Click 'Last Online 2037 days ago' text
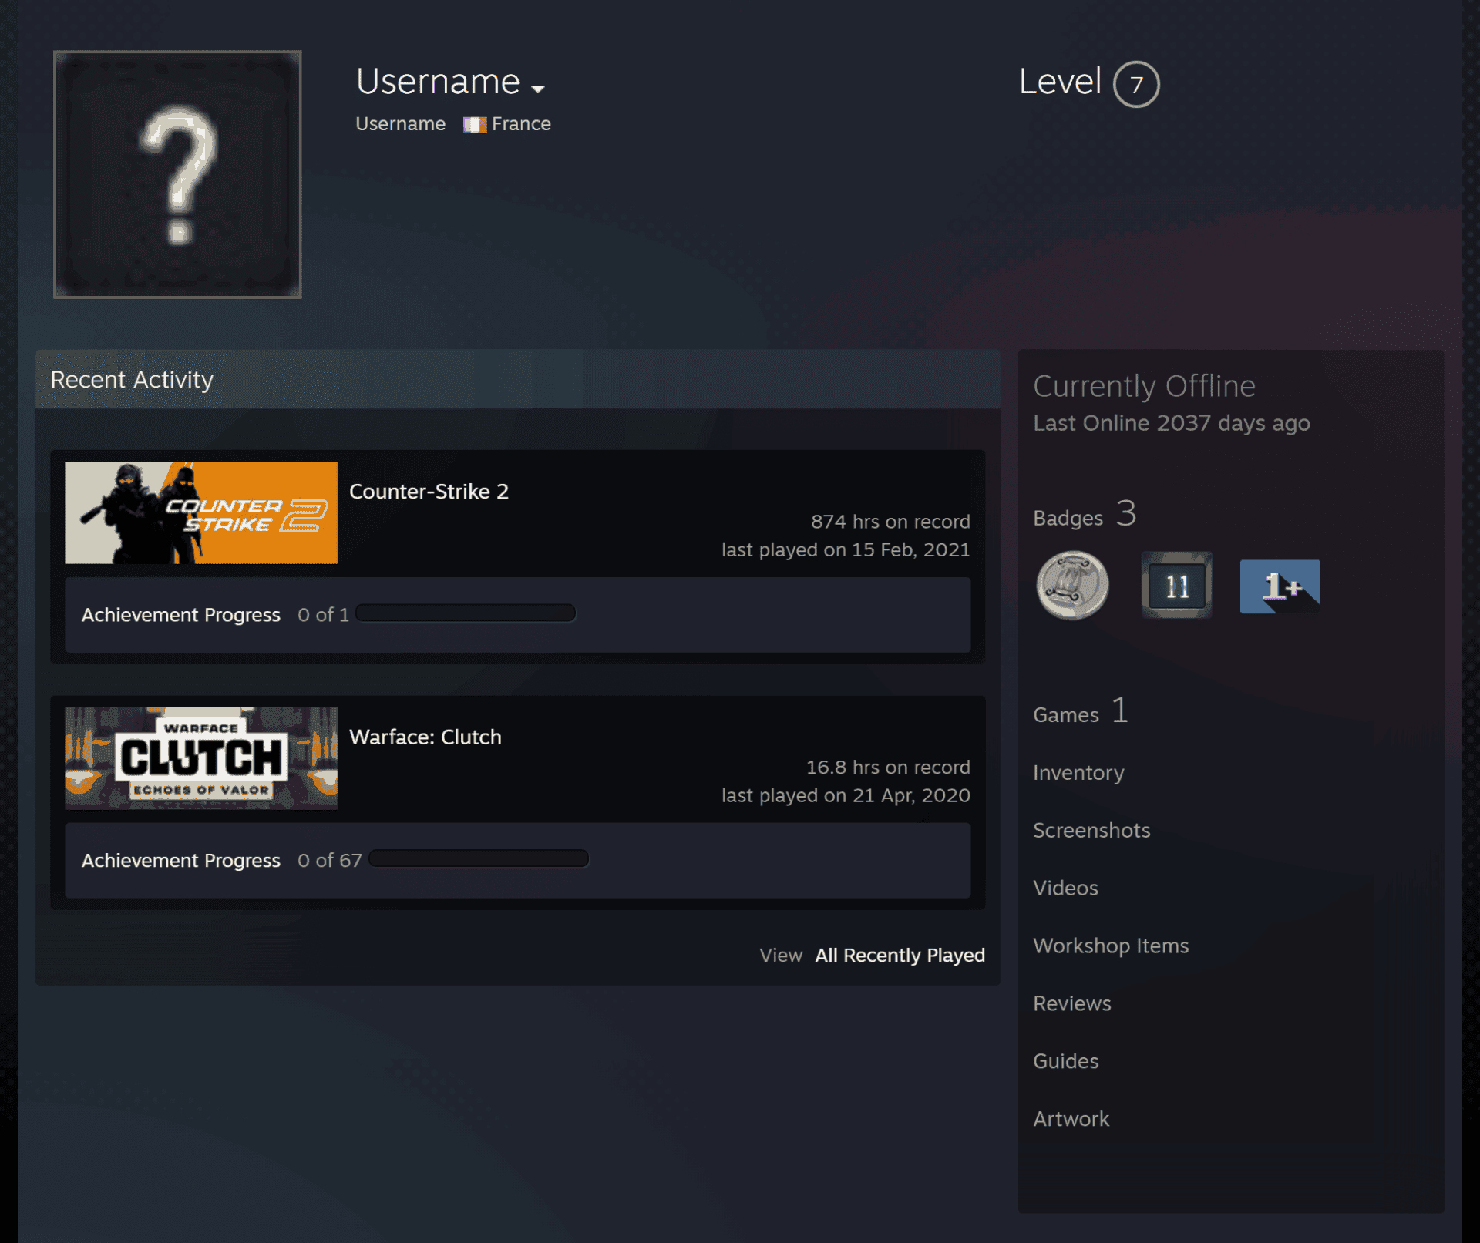The width and height of the screenshot is (1480, 1243). [x=1172, y=424]
